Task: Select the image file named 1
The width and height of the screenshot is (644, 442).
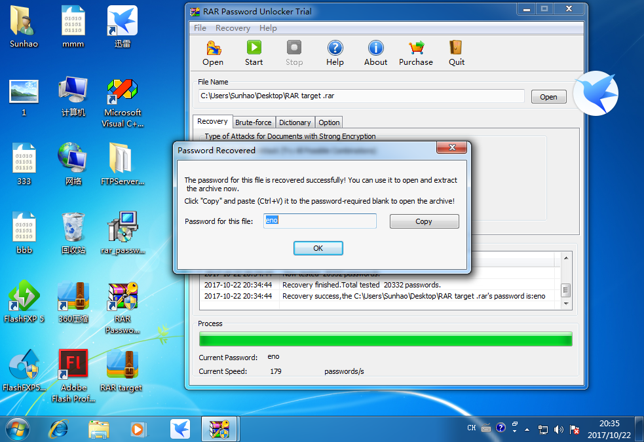Action: pos(24,98)
